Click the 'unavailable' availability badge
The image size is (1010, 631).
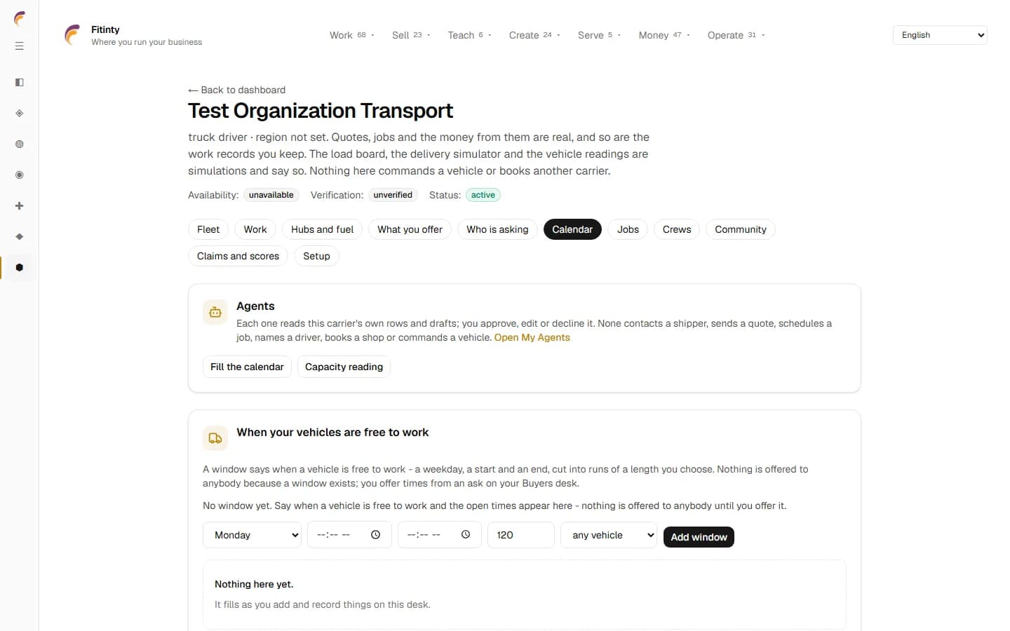tap(271, 195)
